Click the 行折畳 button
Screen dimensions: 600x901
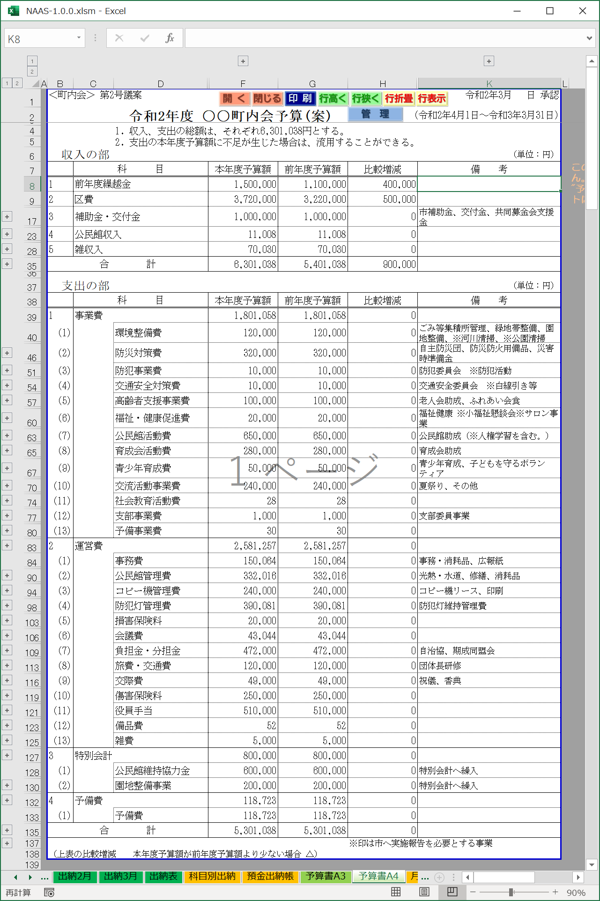click(x=399, y=98)
